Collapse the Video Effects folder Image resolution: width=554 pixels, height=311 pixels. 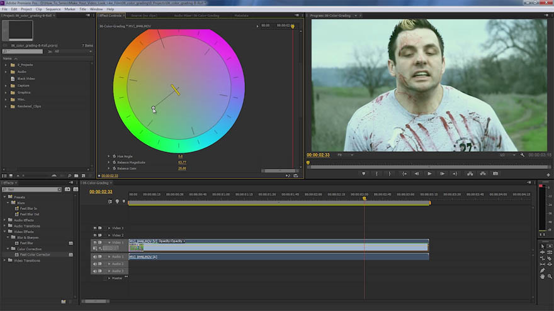tap(4, 232)
